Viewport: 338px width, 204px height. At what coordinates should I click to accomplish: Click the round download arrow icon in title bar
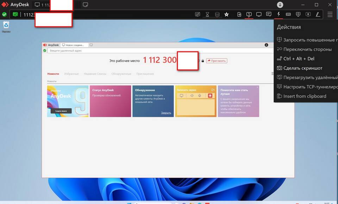(280, 5)
